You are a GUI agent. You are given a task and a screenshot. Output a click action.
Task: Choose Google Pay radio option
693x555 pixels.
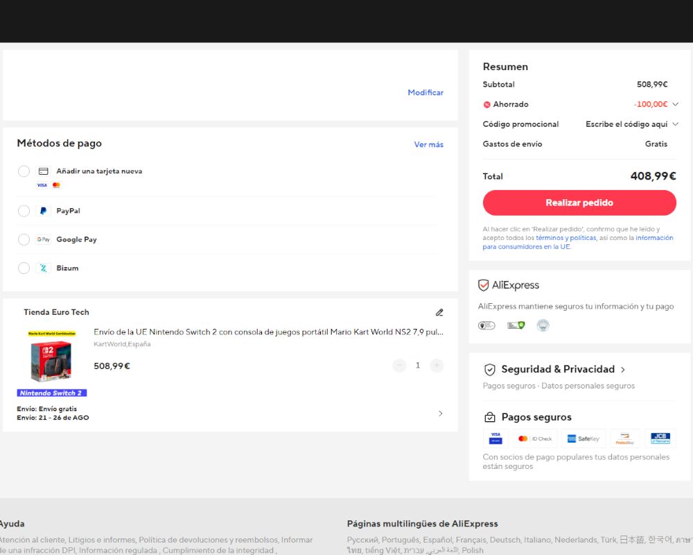(x=24, y=239)
